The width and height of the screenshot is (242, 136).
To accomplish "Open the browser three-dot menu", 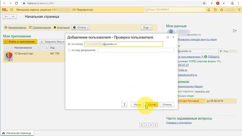I will pyautogui.click(x=239, y=3).
